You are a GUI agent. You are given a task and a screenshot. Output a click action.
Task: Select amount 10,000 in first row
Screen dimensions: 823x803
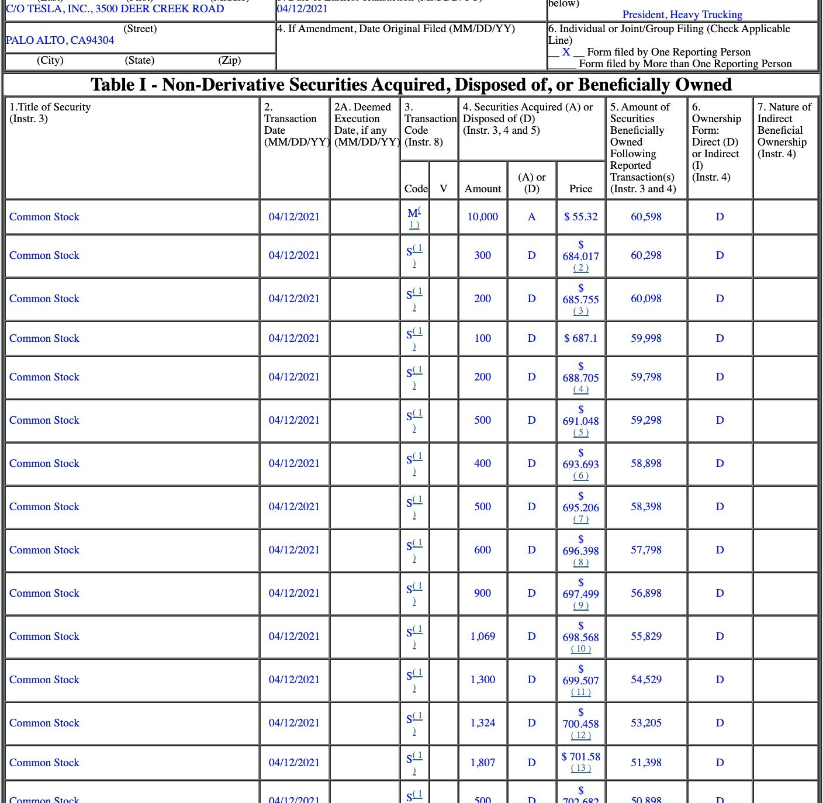point(483,217)
